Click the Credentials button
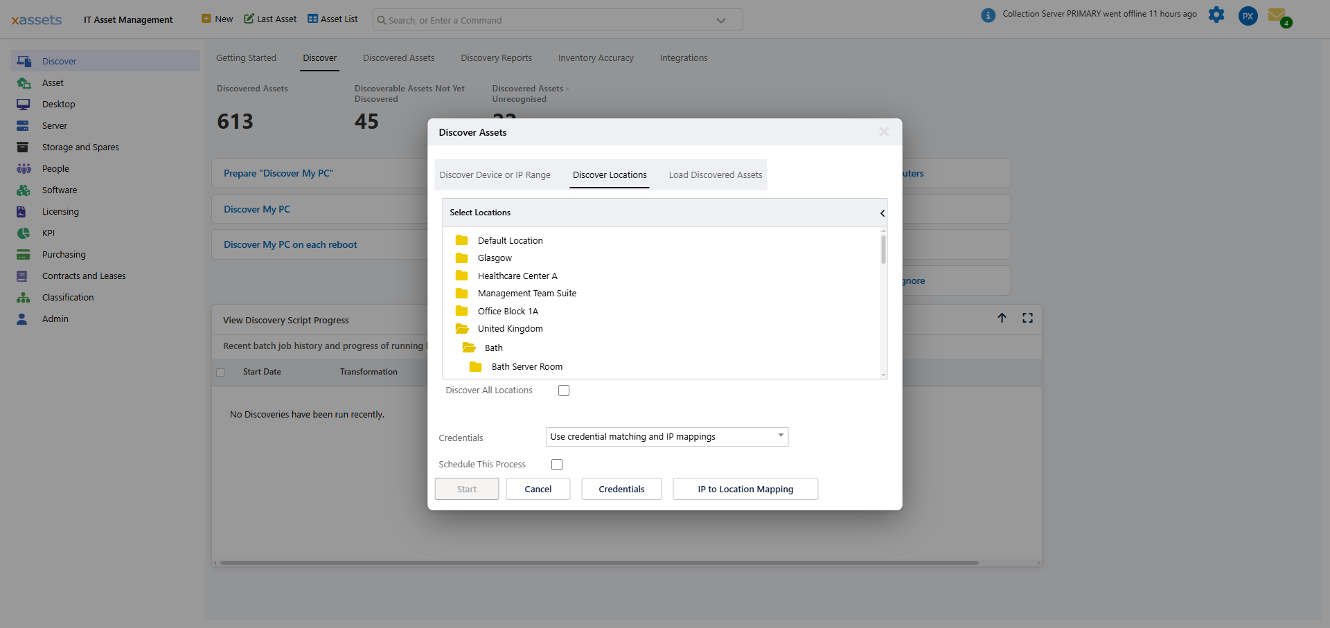The image size is (1330, 628). [x=621, y=489]
